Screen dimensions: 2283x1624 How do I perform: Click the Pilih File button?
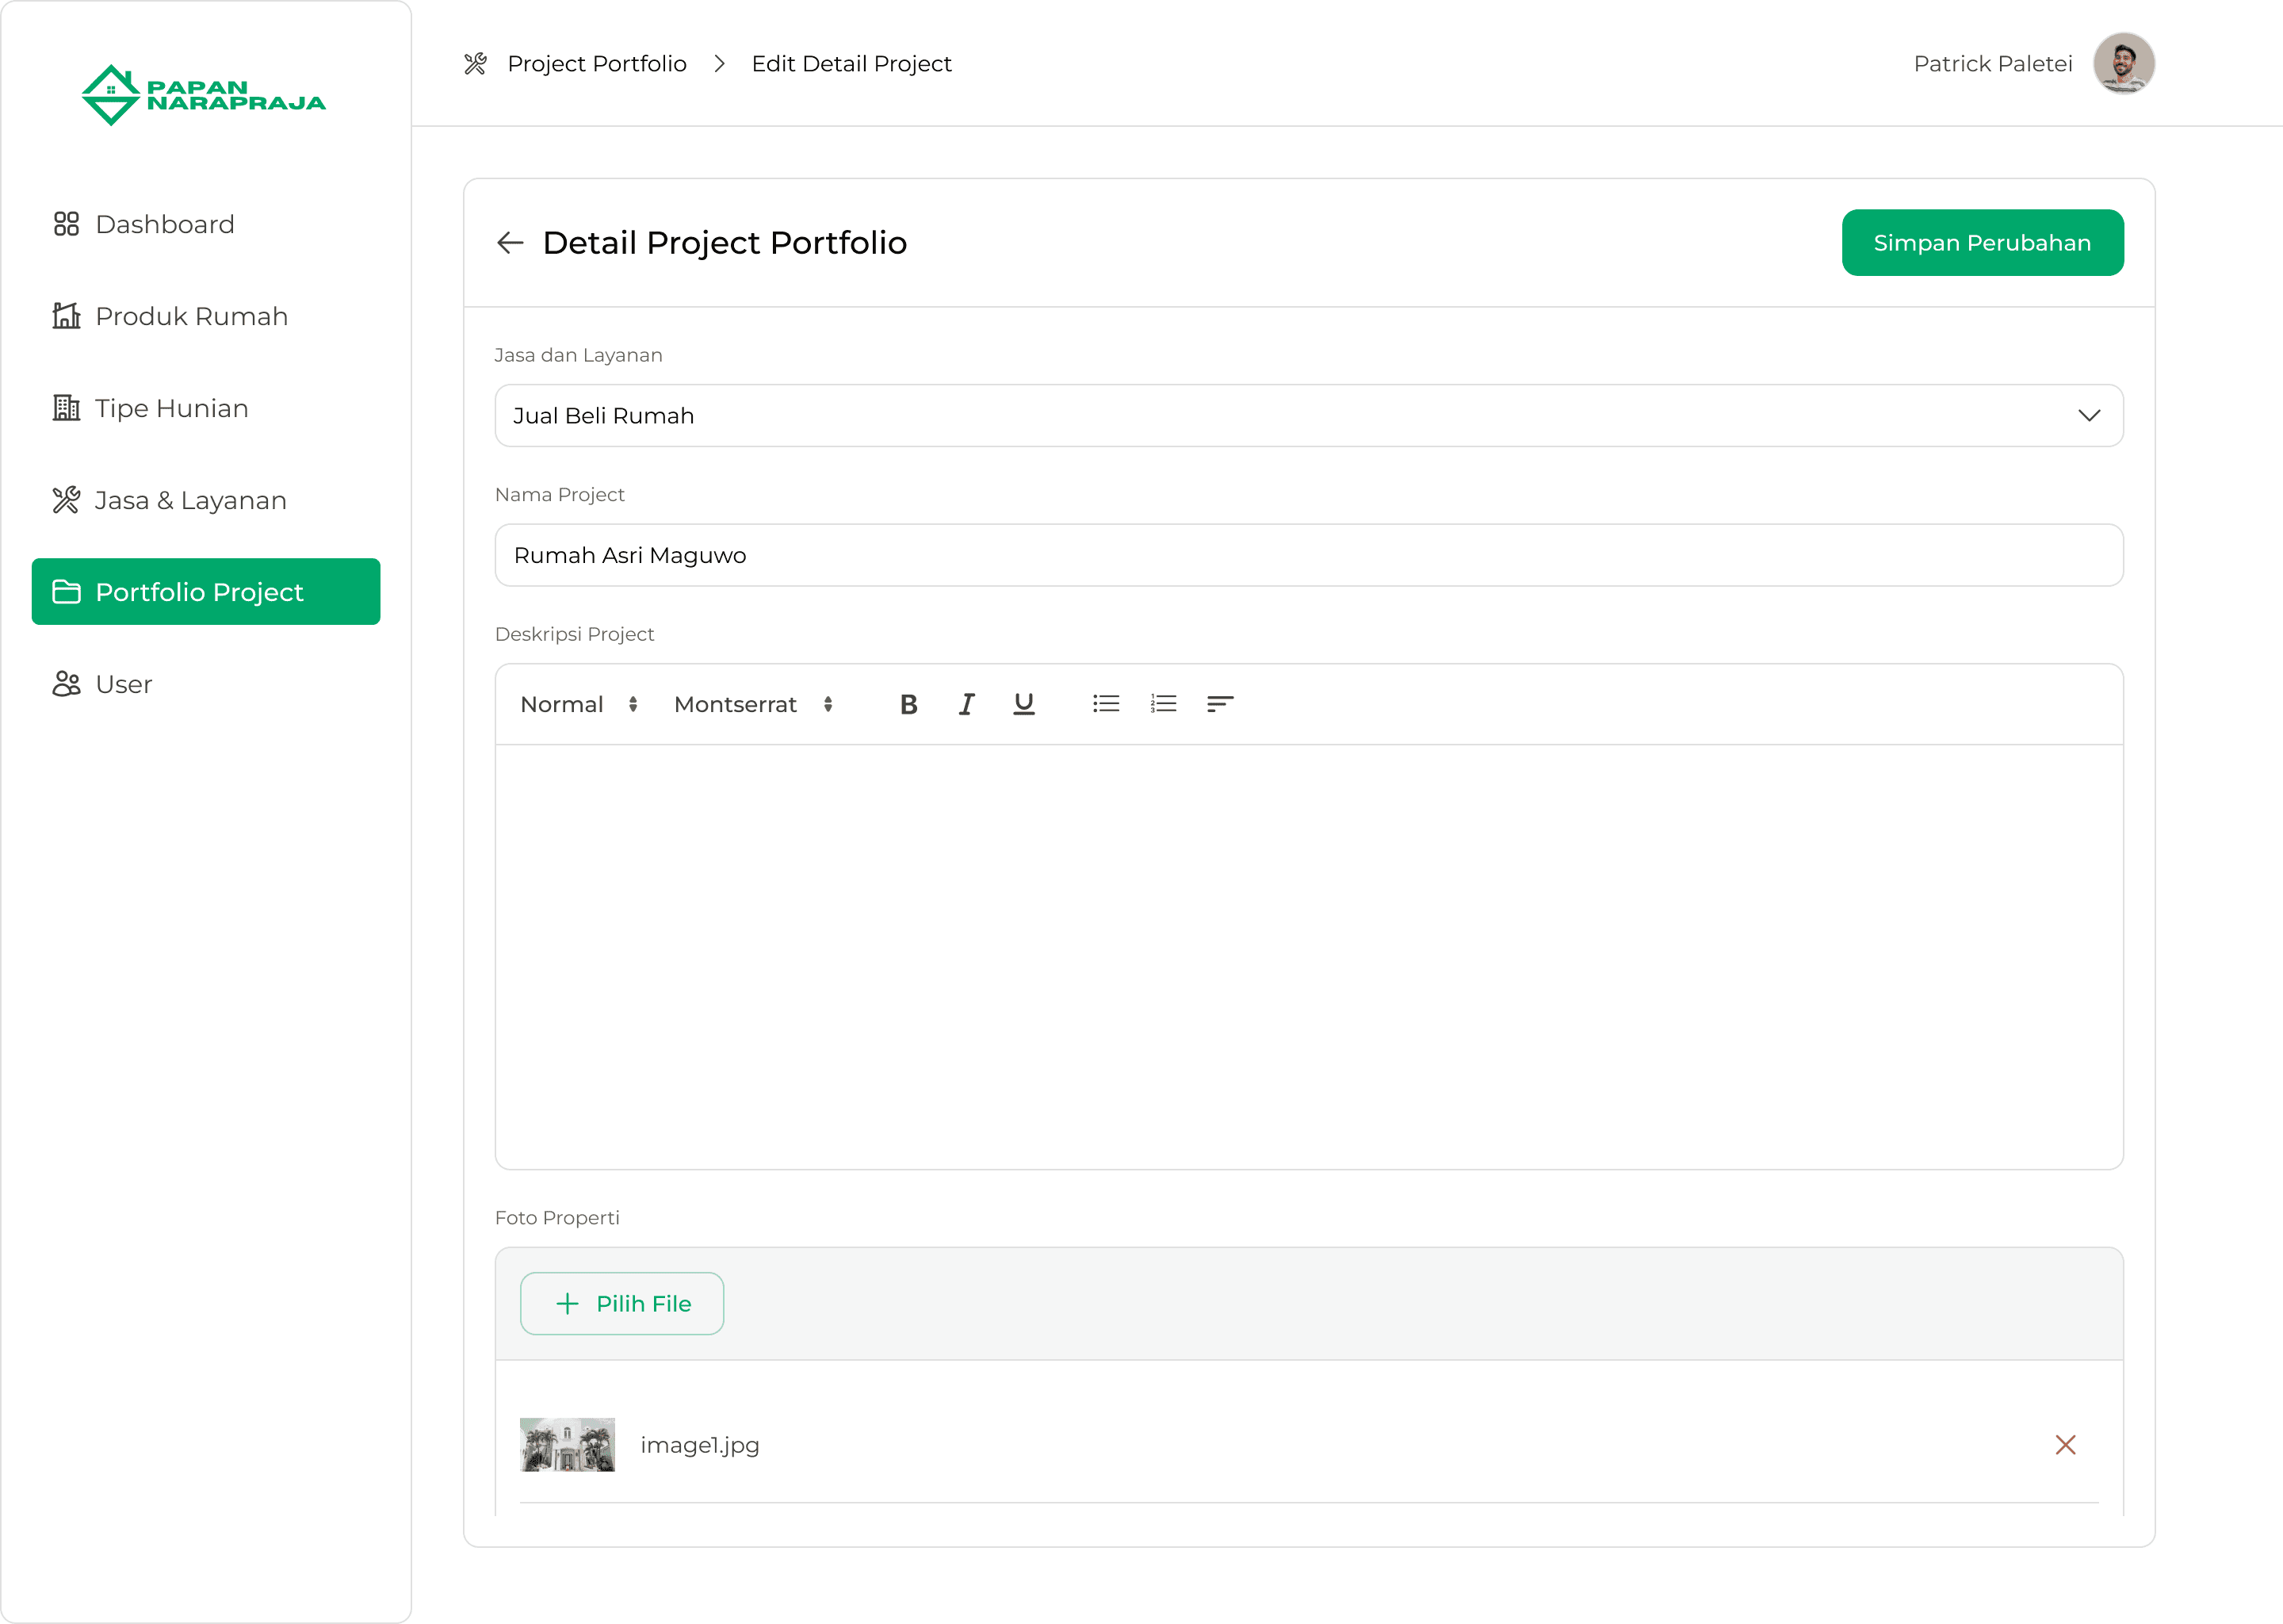point(621,1304)
